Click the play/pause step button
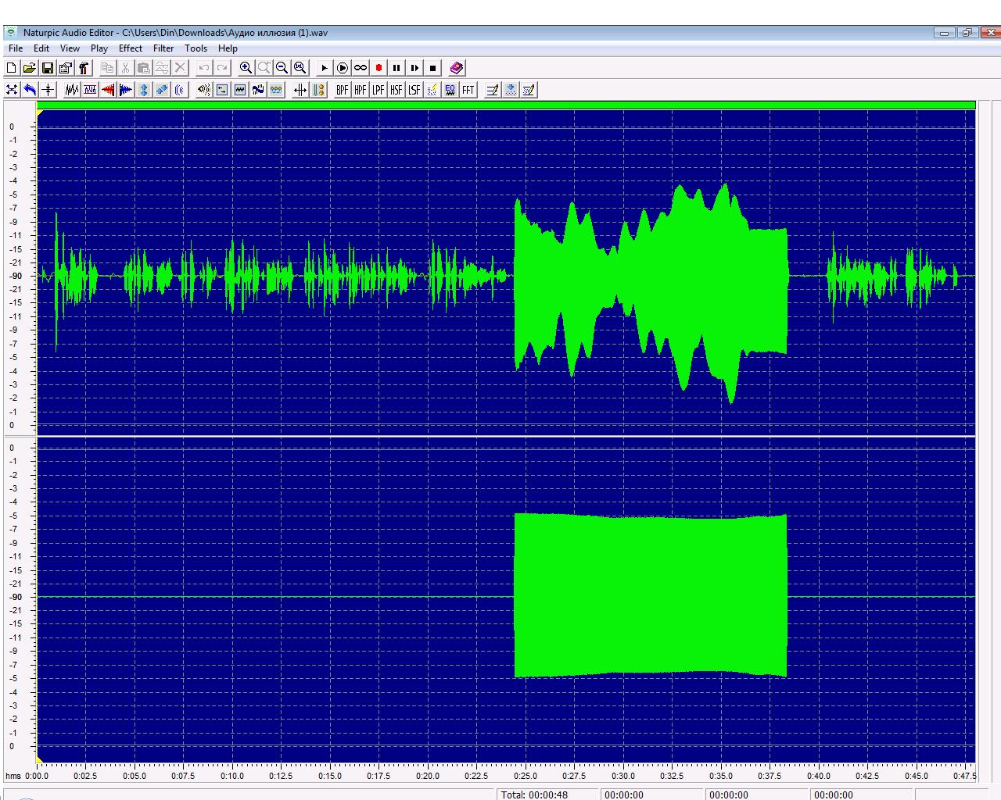Screen dimensions: 1001x800 click(414, 68)
